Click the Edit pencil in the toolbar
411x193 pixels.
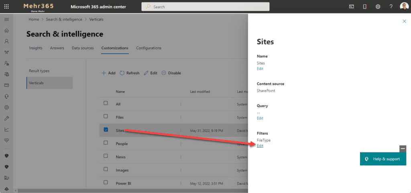(x=151, y=73)
